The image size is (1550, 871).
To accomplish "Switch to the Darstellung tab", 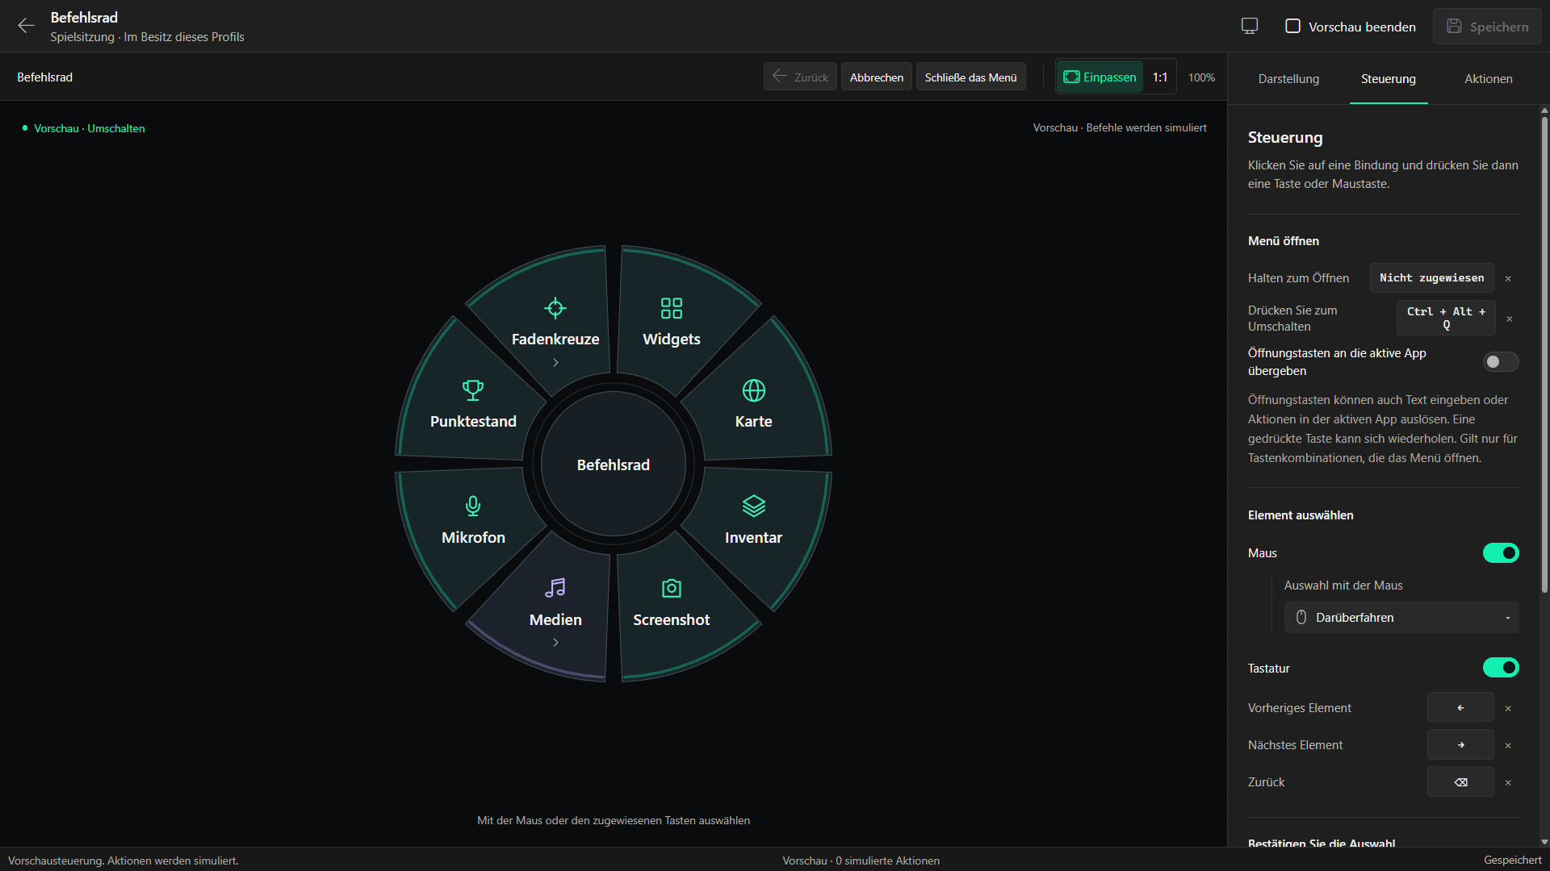I will coord(1288,79).
